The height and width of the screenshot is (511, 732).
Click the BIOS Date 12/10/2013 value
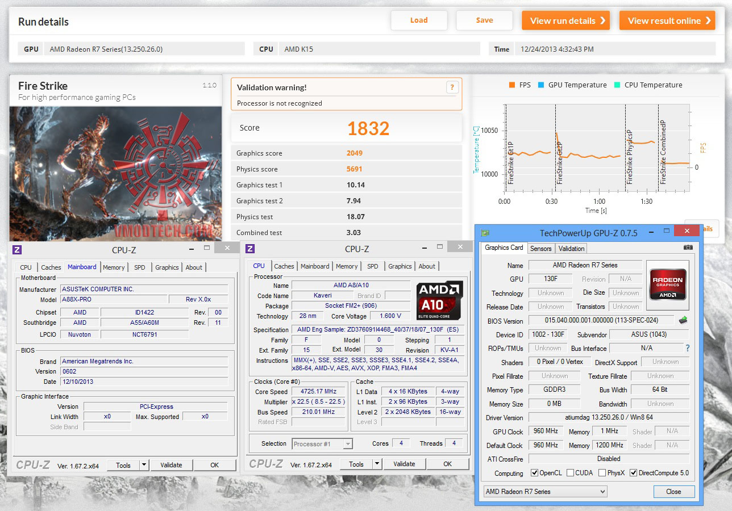click(144, 382)
